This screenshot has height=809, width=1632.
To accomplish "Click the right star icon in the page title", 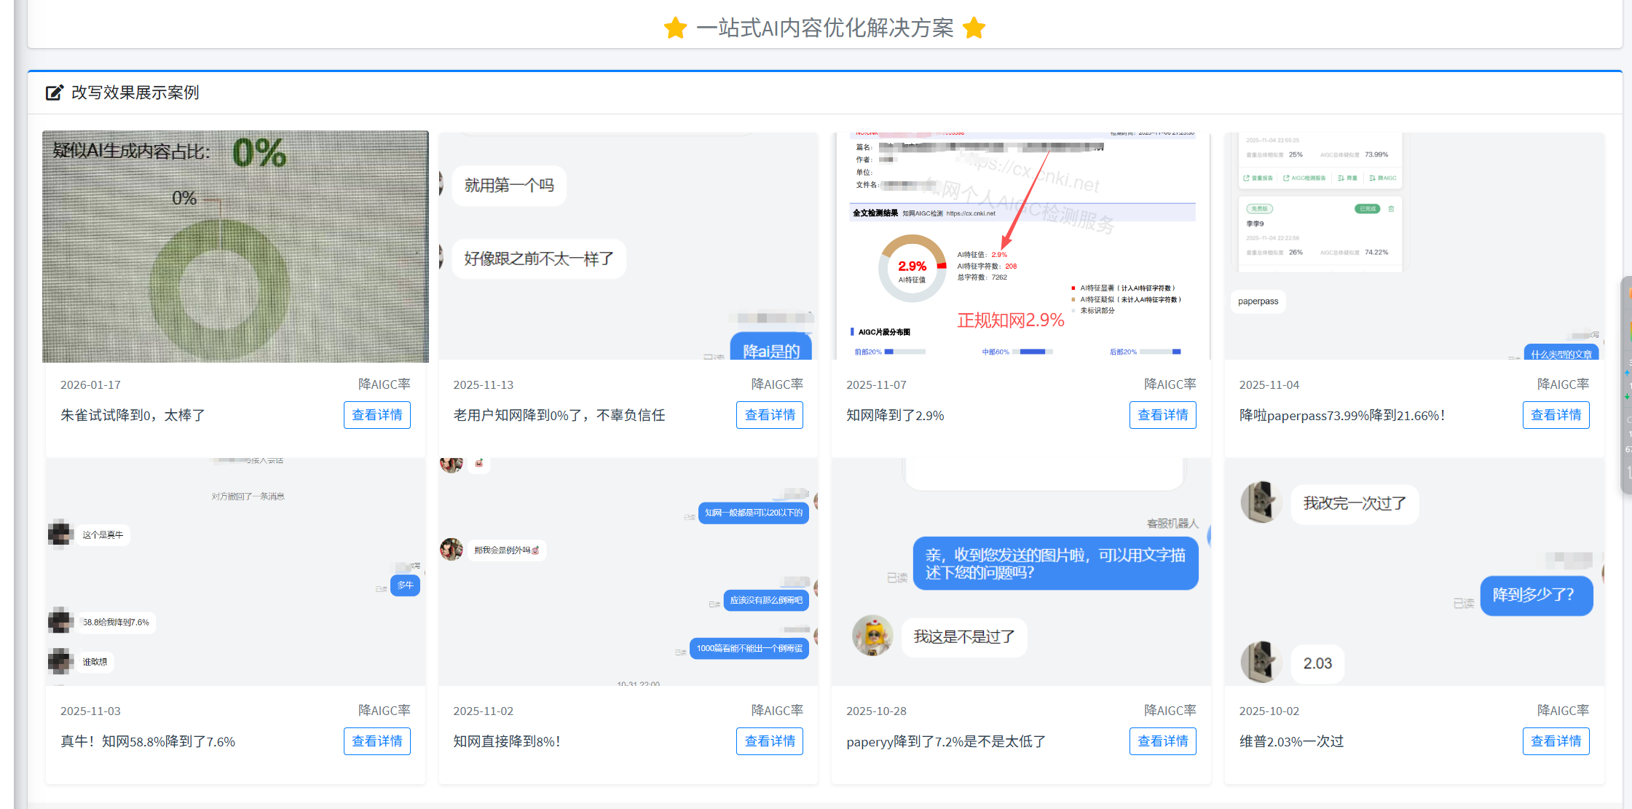I will click(x=974, y=28).
